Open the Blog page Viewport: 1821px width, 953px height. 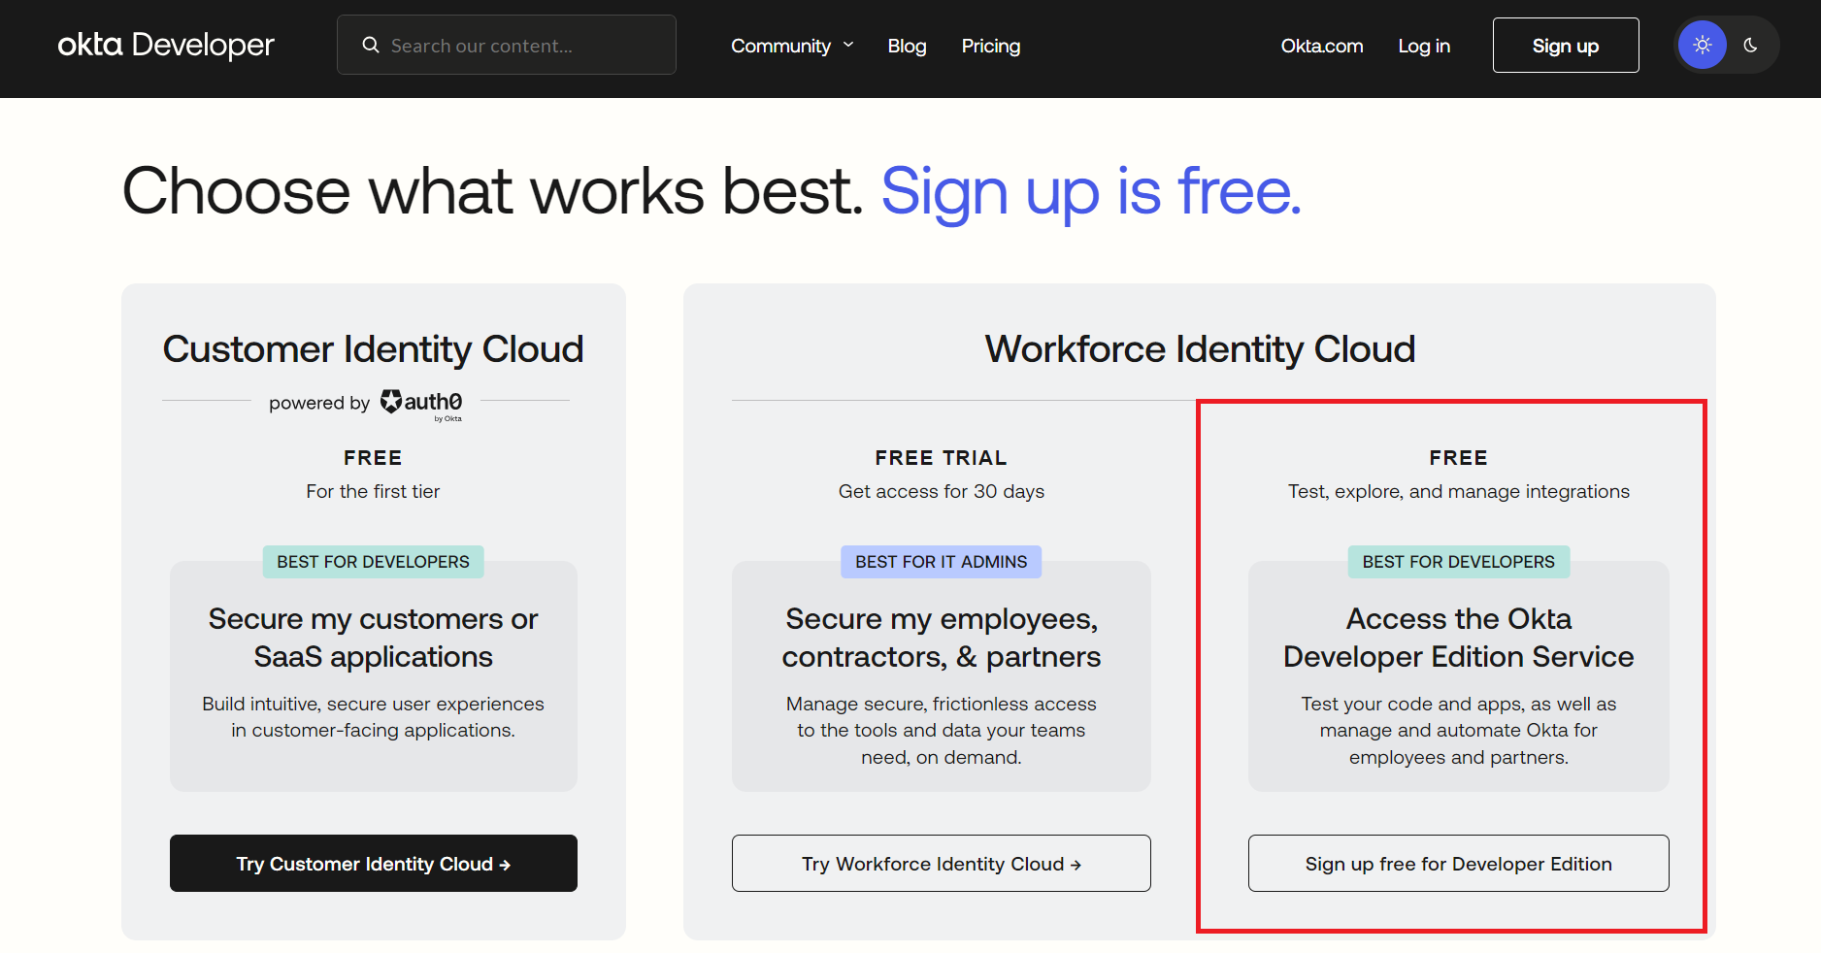tap(907, 46)
